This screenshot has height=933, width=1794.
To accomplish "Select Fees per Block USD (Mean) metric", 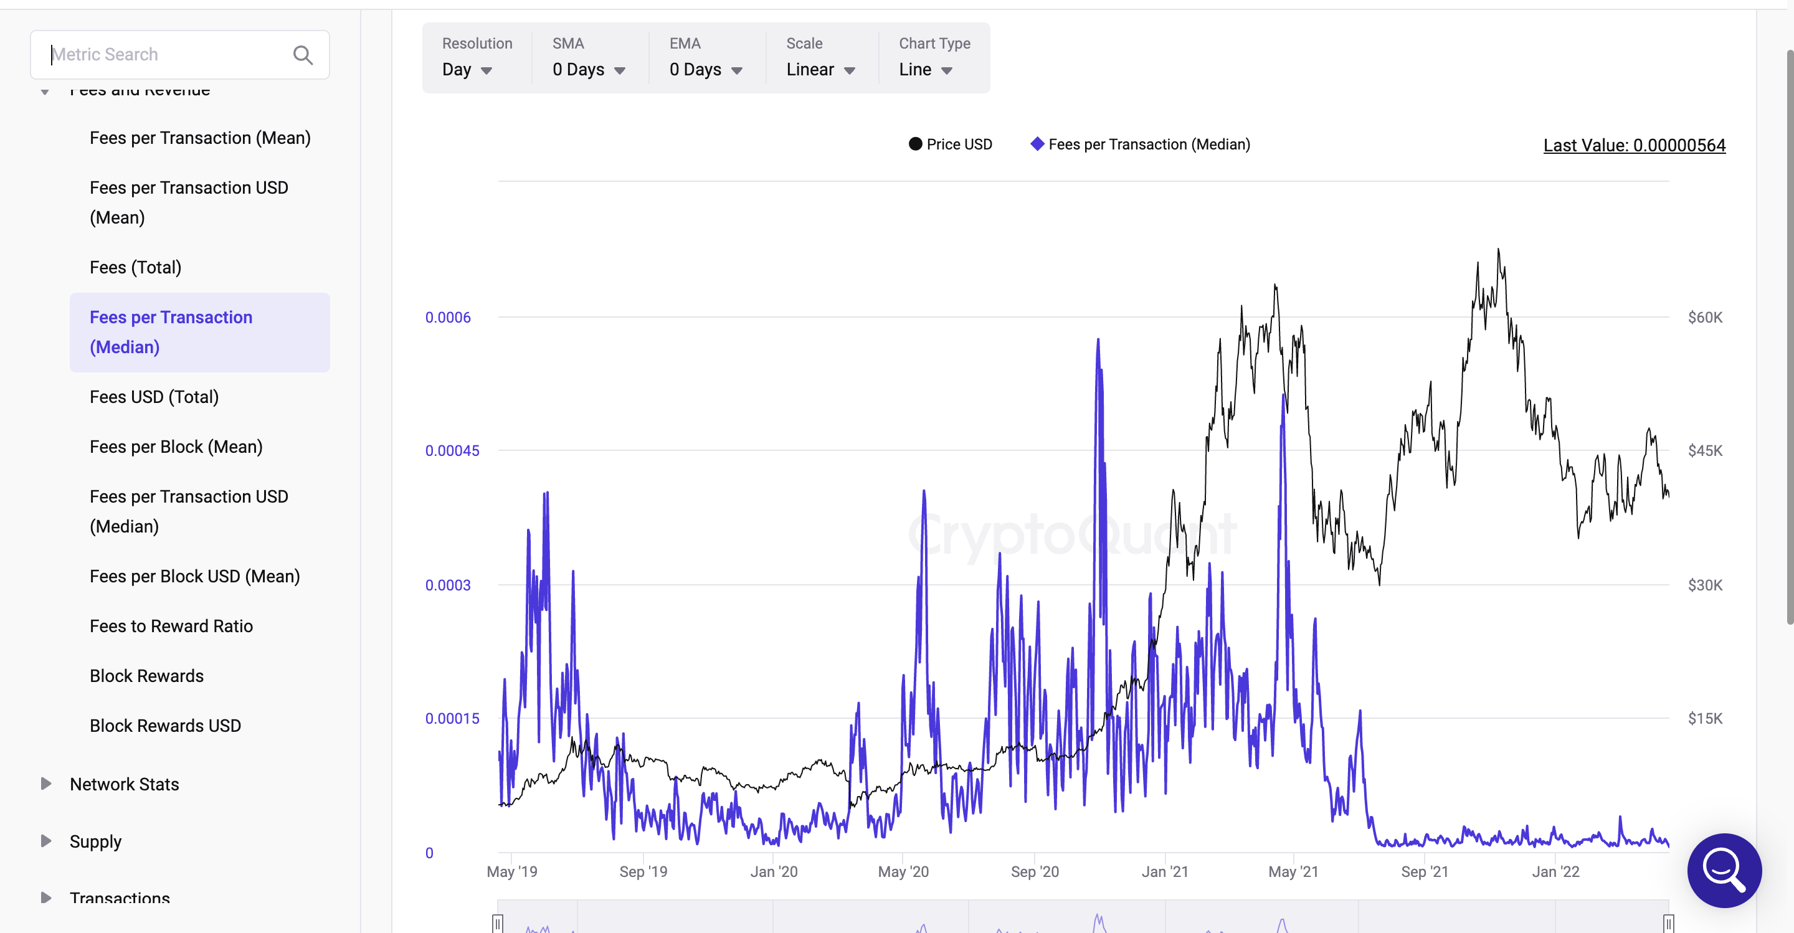I will [x=200, y=577].
